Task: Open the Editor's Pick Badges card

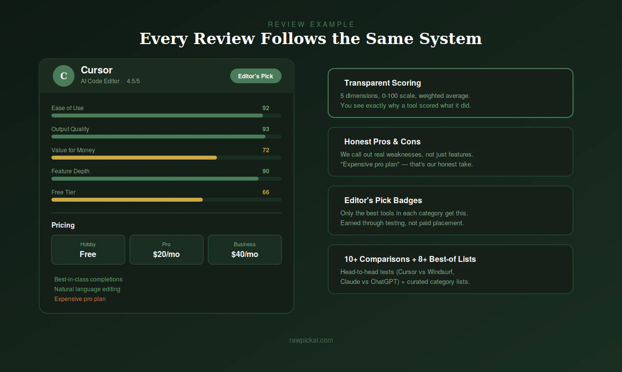Action: 451,210
